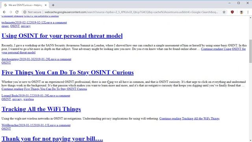The image size is (252, 142).
Task: Open Thank you for not paying your bill heading
Action: [x=52, y=139]
